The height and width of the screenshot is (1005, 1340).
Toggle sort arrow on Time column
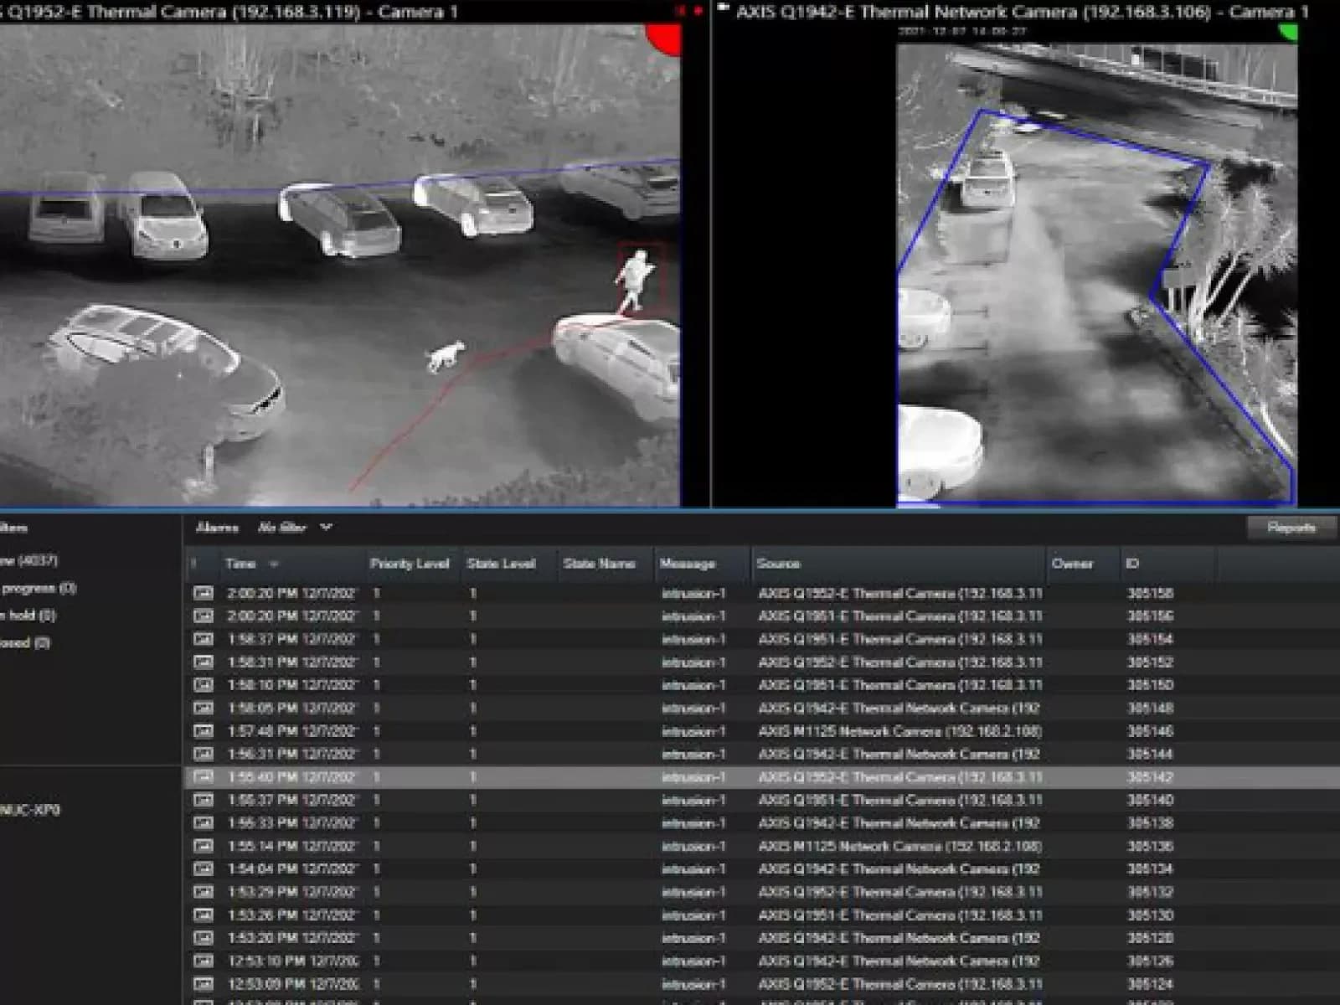pyautogui.click(x=273, y=564)
